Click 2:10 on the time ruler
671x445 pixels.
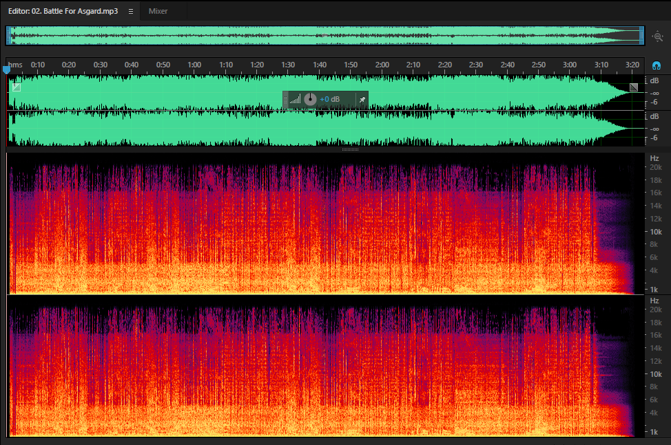413,65
